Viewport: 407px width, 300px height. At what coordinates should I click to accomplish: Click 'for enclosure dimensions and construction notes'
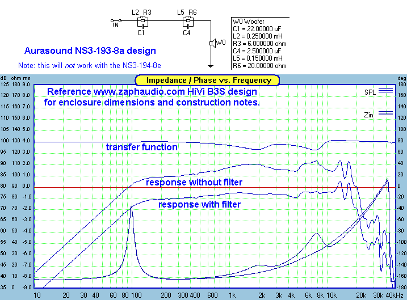(x=152, y=103)
